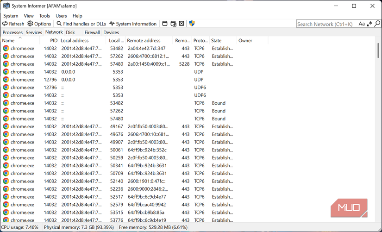The height and width of the screenshot is (232, 382).
Task: Click remote address 64:ff9b::924b:352c
Action: 147,150
